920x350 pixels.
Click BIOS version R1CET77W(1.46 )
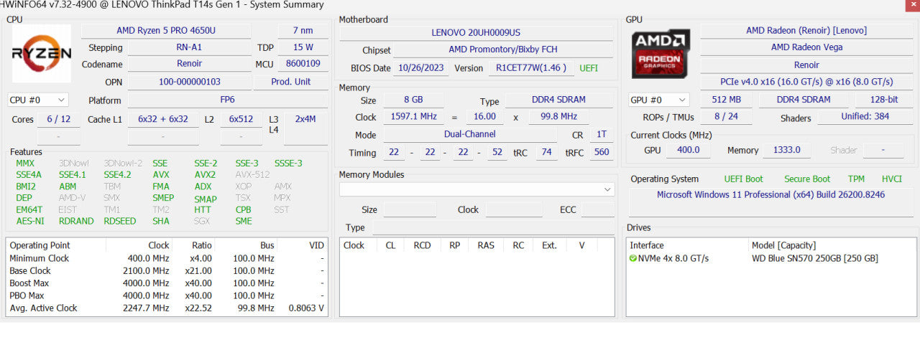531,68
